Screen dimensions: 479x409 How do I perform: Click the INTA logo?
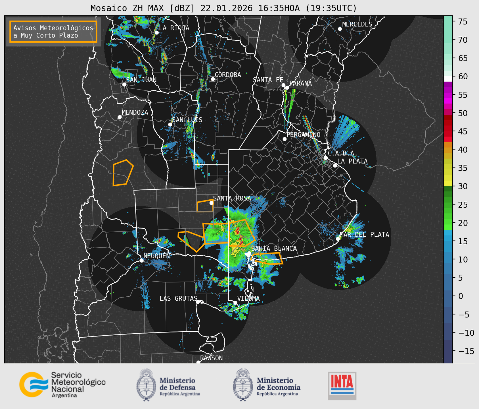point(342,386)
